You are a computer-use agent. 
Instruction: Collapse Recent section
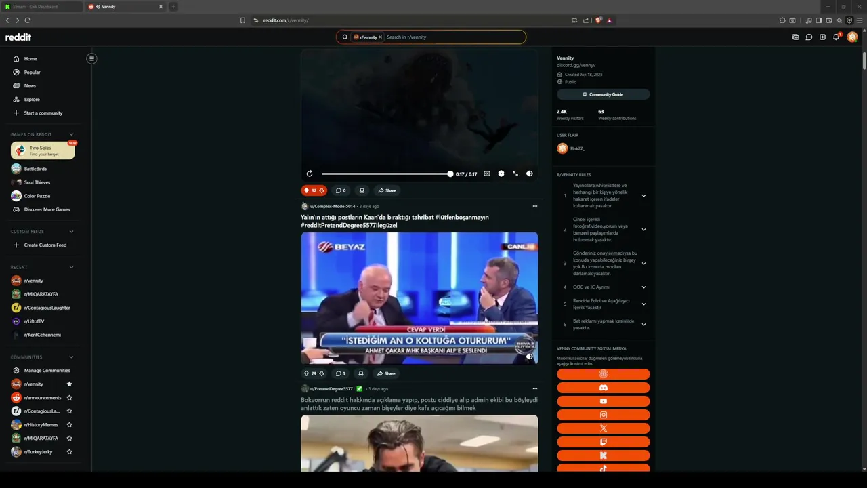pyautogui.click(x=71, y=267)
